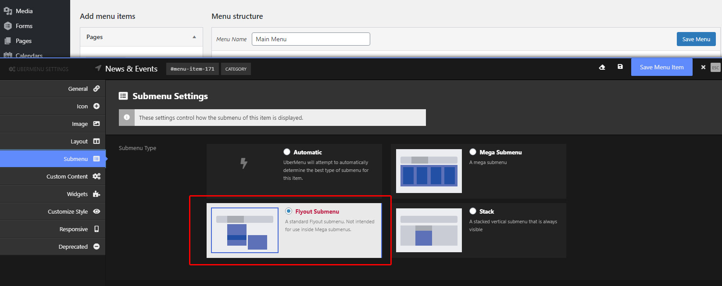Click the Customize Style eye icon
The height and width of the screenshot is (286, 722).
tap(97, 211)
